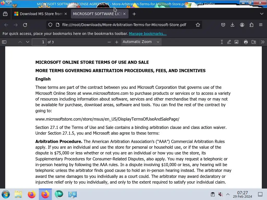Close the MICROSOFT SOFTWARE LICENSE tab
Image resolution: width=267 pixels, height=200 pixels.
click(124, 14)
